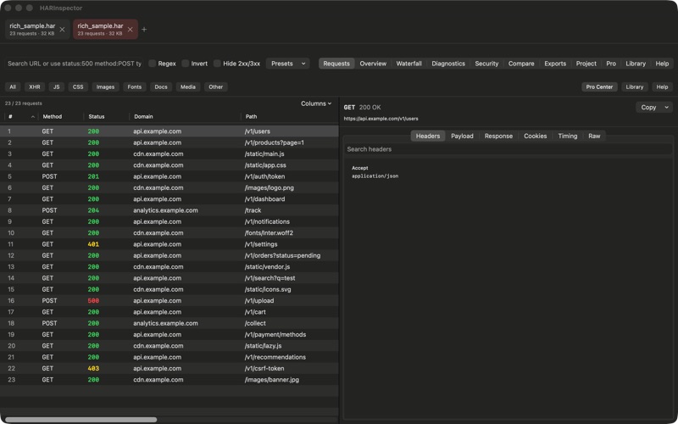Filter requests by Images

(105, 87)
